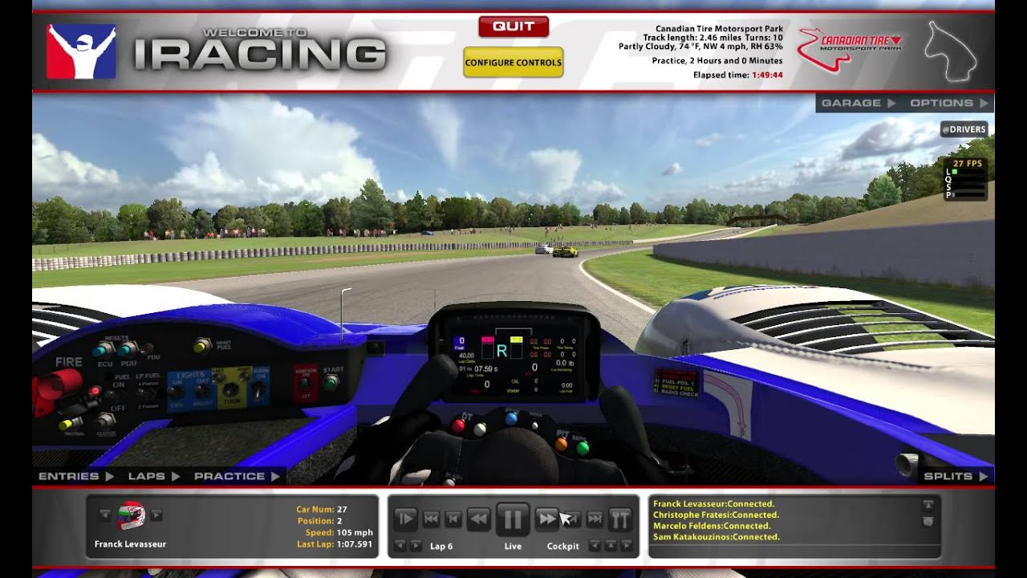Rewind the replay

pos(479,519)
